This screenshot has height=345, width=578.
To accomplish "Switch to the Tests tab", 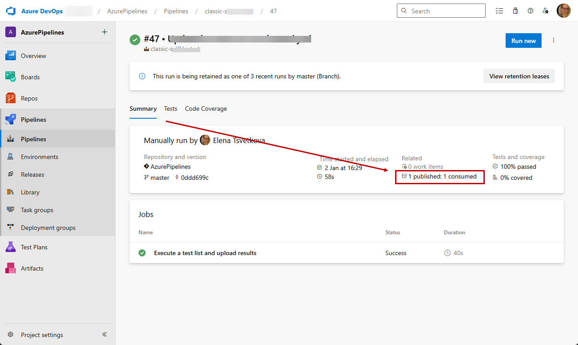I will 170,109.
